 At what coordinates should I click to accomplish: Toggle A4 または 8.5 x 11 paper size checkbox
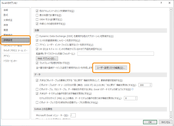click(x=37, y=49)
